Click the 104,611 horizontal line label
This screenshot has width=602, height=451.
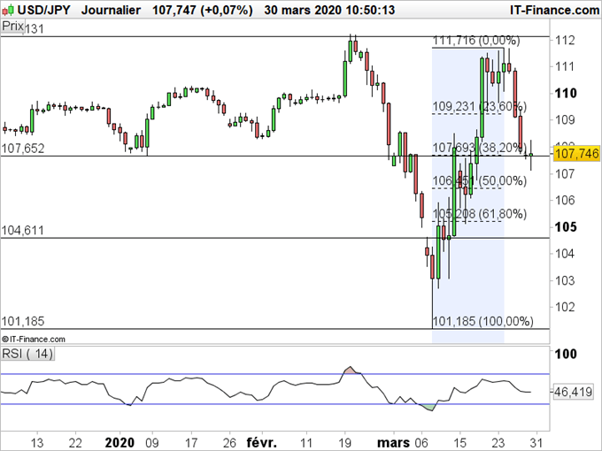point(23,231)
